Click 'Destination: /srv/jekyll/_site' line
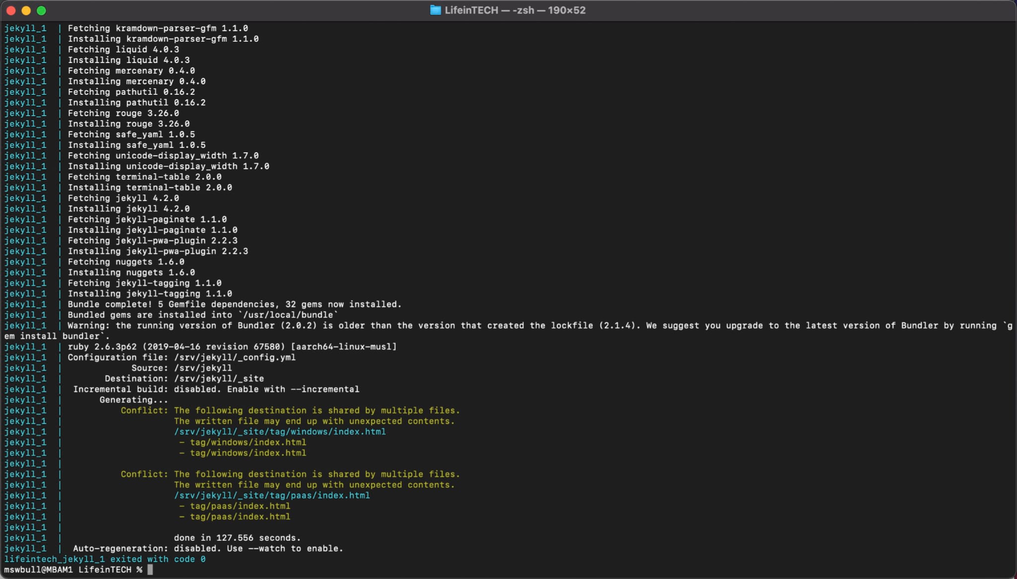Screen dimensions: 1017x579 (184, 379)
